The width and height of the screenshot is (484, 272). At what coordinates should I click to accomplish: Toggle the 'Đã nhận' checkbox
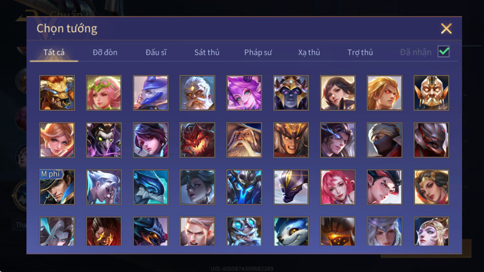[444, 52]
